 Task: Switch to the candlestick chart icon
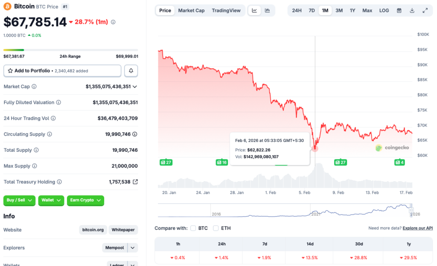click(x=268, y=10)
